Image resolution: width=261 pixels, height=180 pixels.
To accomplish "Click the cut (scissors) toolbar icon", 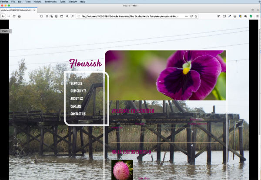I will (47, 16).
